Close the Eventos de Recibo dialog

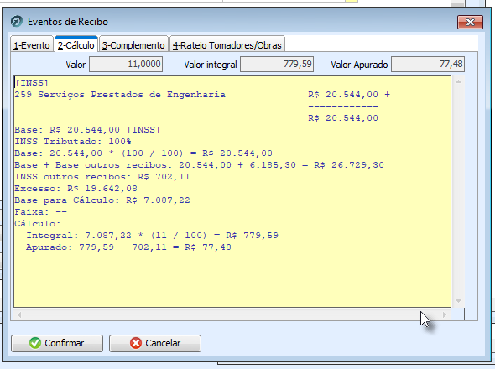coord(470,22)
